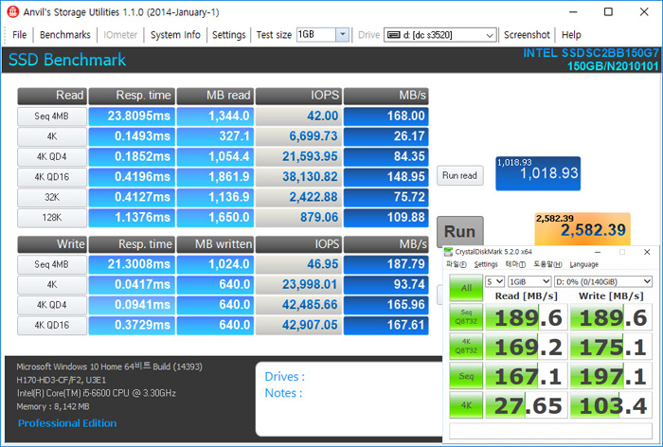
Task: Click the 168.00 MB/s read value
Action: [386, 116]
